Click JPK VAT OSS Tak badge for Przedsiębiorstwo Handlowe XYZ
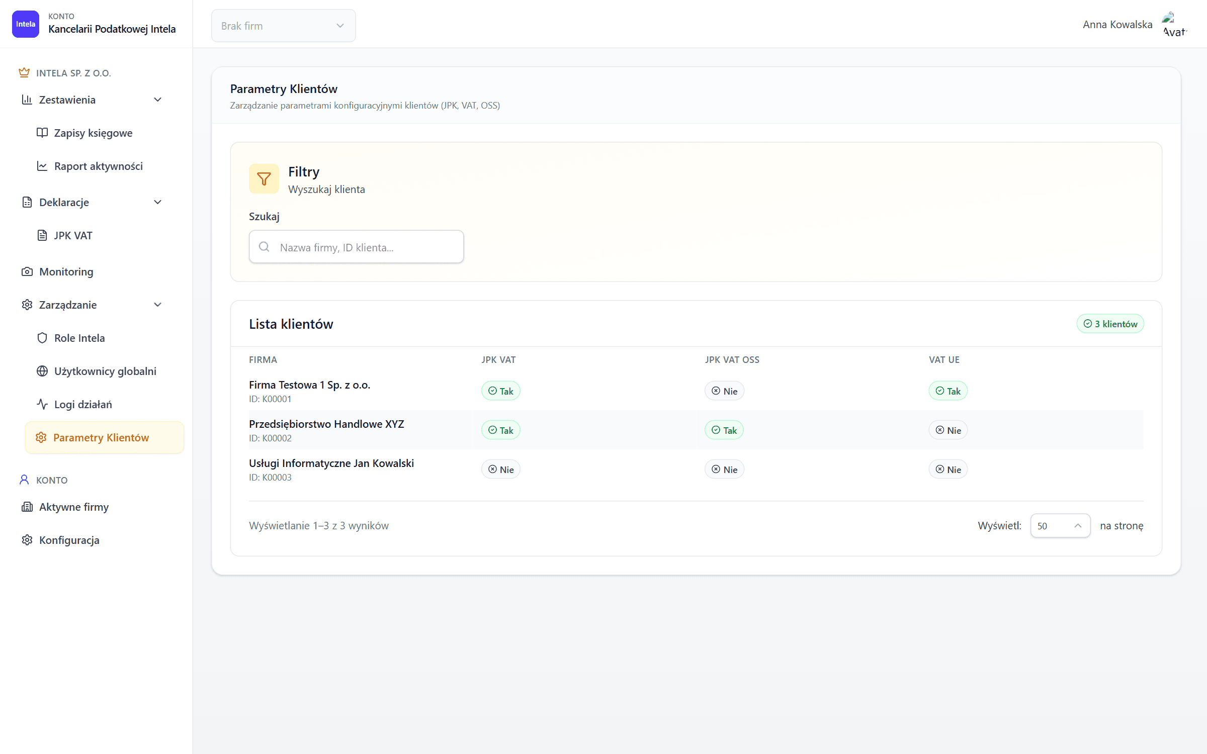Viewport: 1207px width, 754px height. [x=724, y=430]
